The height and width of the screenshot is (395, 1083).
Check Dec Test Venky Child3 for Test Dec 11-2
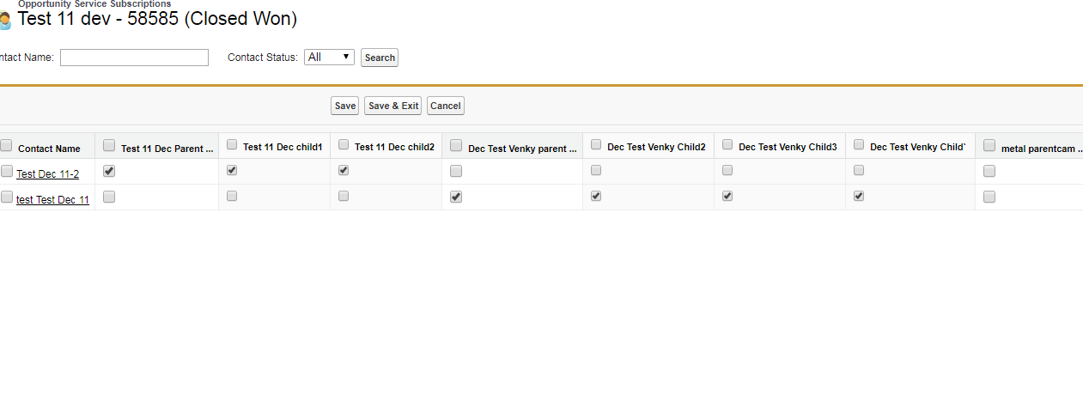coord(727,171)
